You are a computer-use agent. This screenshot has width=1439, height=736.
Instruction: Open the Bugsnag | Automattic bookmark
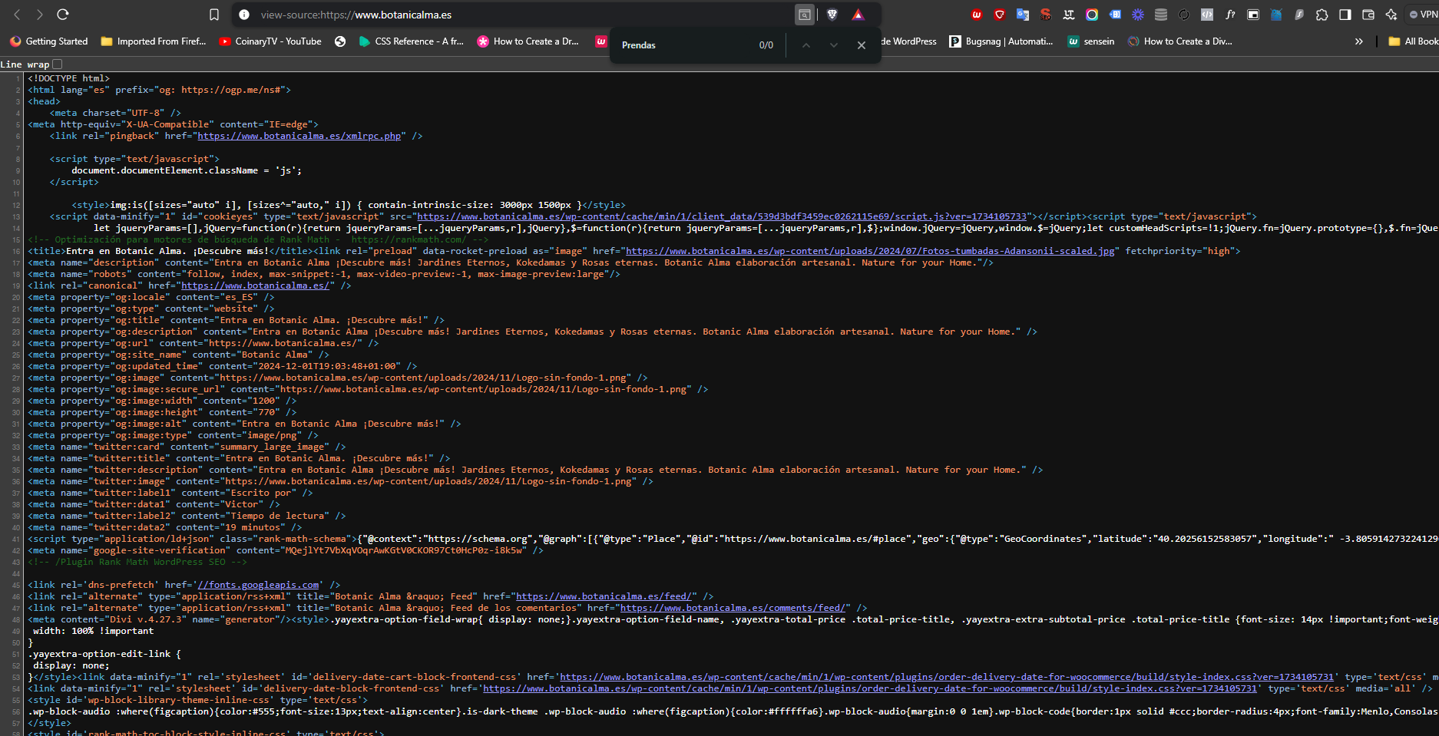click(x=1001, y=41)
